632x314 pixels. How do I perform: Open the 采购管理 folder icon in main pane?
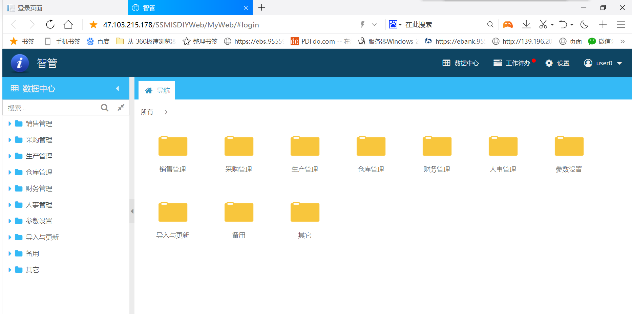tap(239, 146)
